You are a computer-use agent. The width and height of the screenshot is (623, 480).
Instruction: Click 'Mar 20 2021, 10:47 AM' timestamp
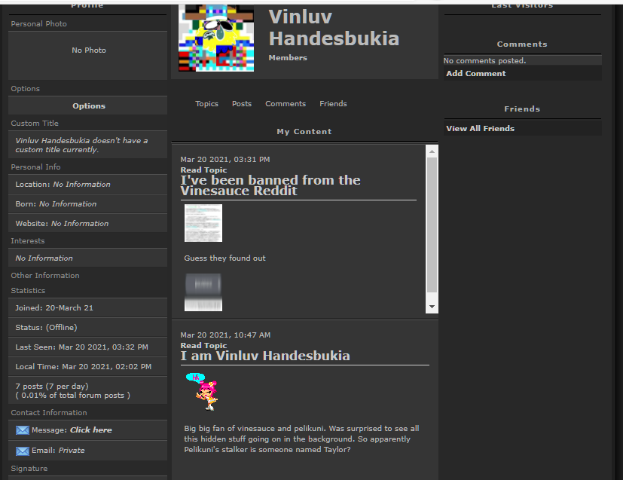(225, 335)
